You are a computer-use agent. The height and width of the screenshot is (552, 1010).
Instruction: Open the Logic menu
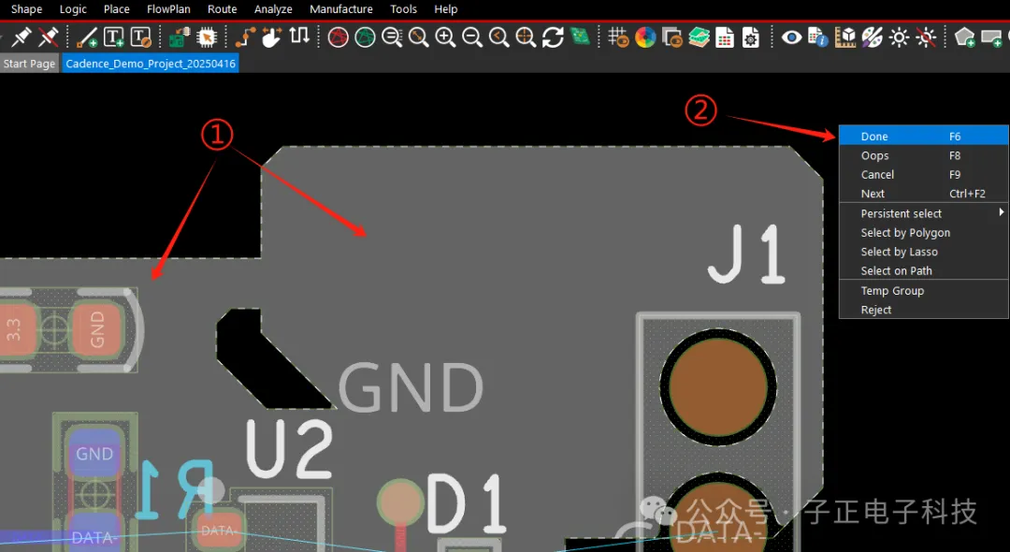click(x=74, y=9)
